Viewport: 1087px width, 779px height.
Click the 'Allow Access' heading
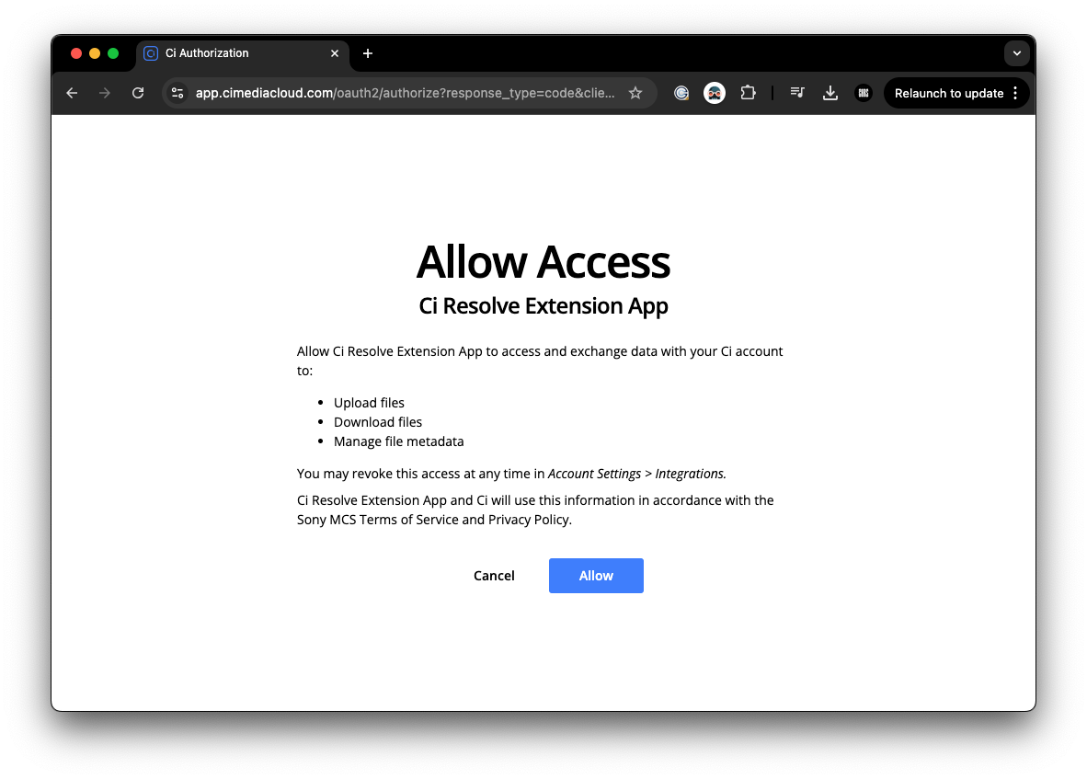click(x=543, y=262)
